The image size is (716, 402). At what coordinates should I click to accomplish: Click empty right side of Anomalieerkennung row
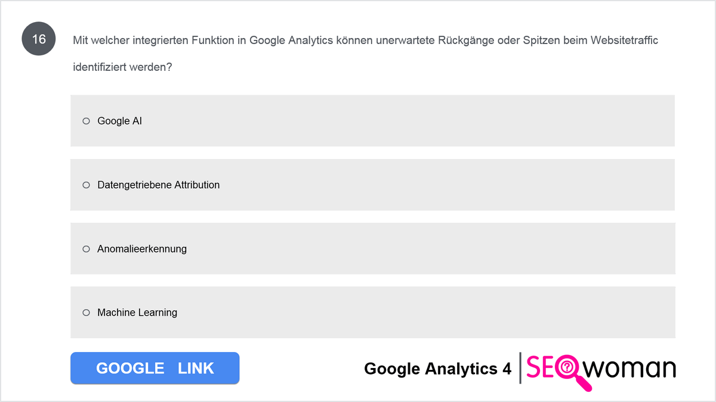[x=477, y=248]
